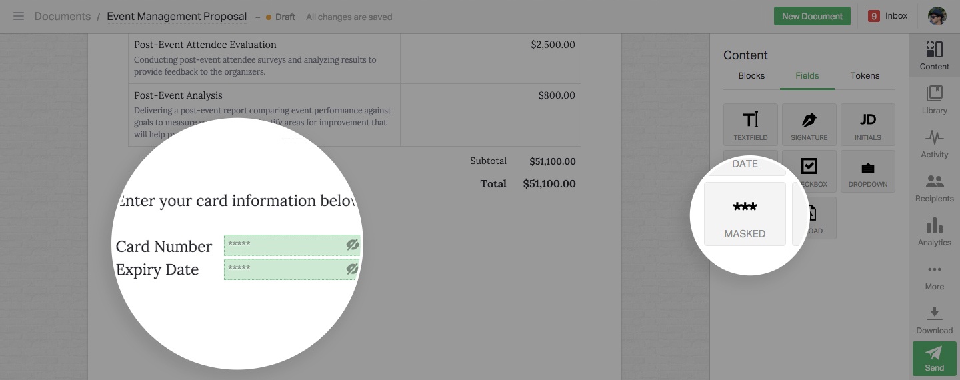Select the Date field
The height and width of the screenshot is (380, 960).
745,164
